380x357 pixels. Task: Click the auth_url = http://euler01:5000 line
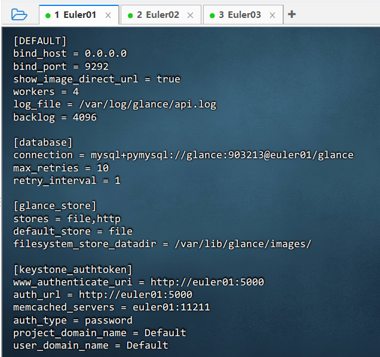(103, 295)
